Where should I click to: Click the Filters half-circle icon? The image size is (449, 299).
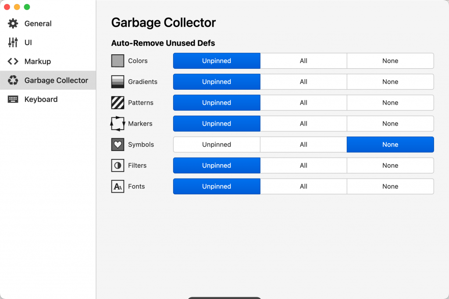(x=118, y=165)
